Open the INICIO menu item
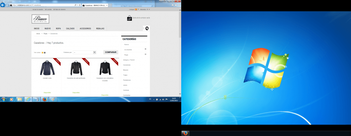This screenshot has width=351, height=136. (x=37, y=29)
